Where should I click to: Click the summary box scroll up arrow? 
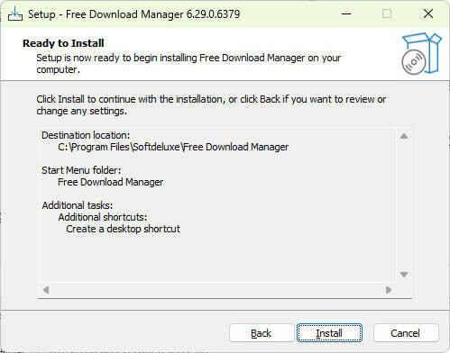(404, 136)
